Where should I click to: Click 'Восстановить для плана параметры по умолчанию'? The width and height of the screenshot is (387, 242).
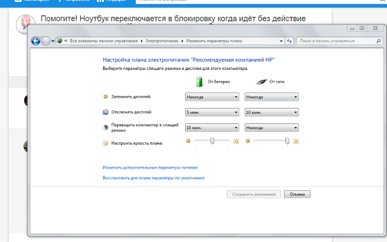tap(153, 178)
